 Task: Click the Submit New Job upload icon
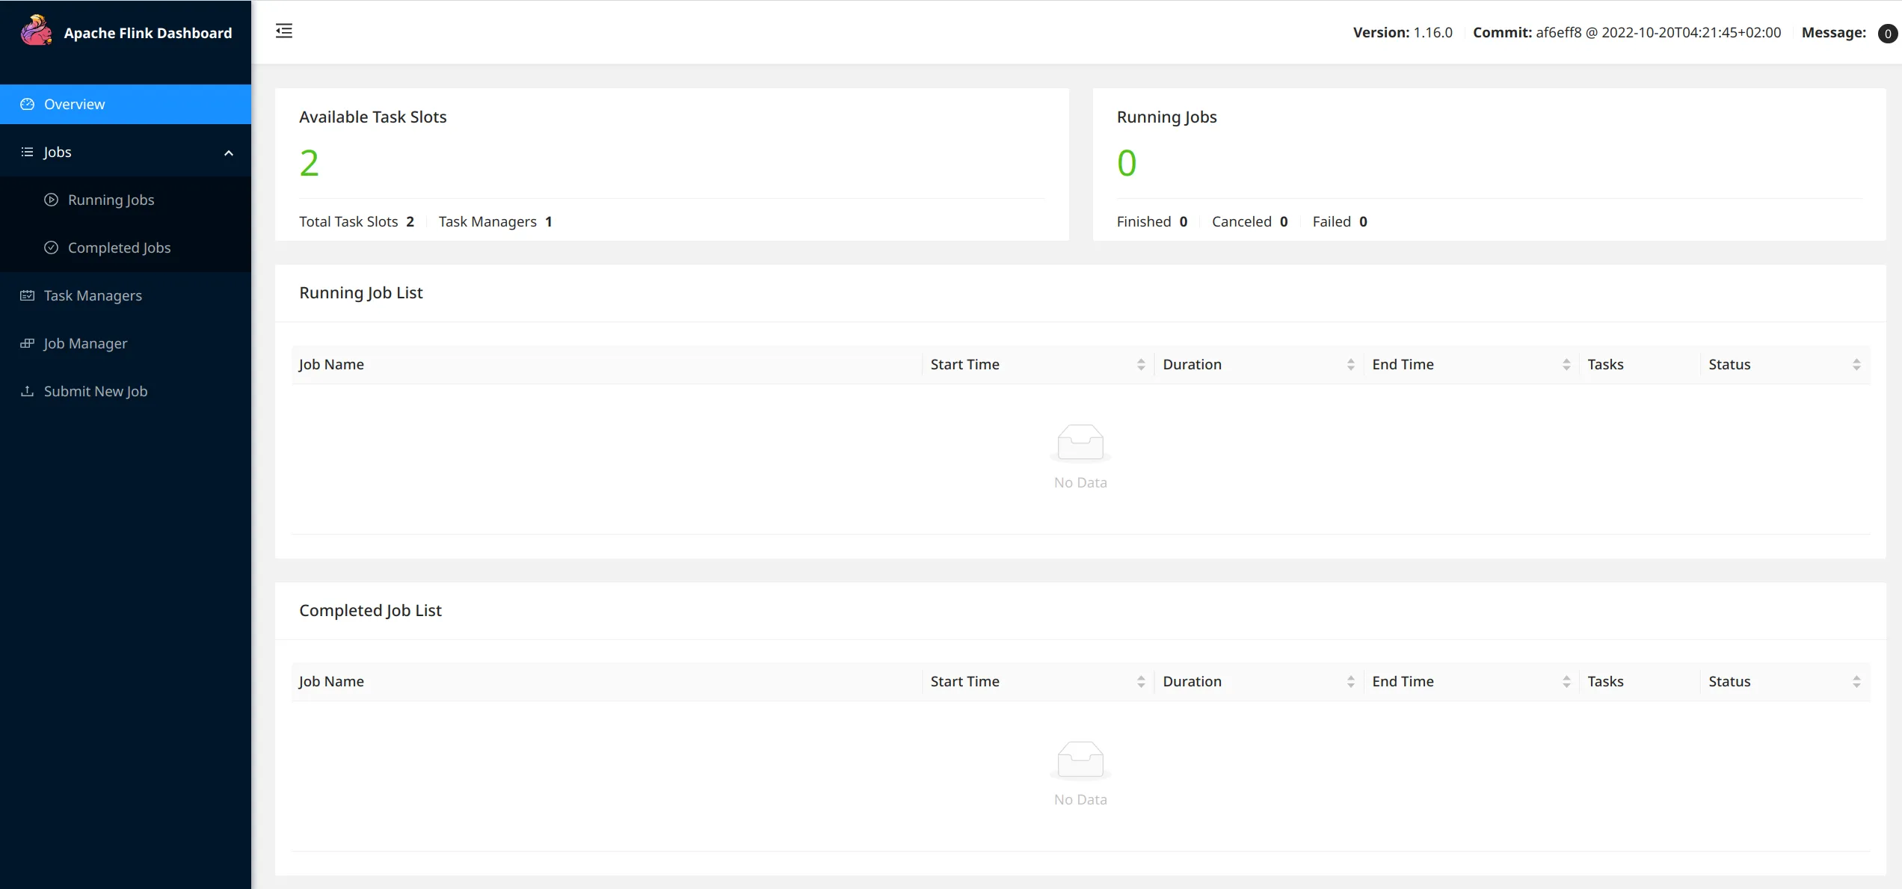click(28, 391)
